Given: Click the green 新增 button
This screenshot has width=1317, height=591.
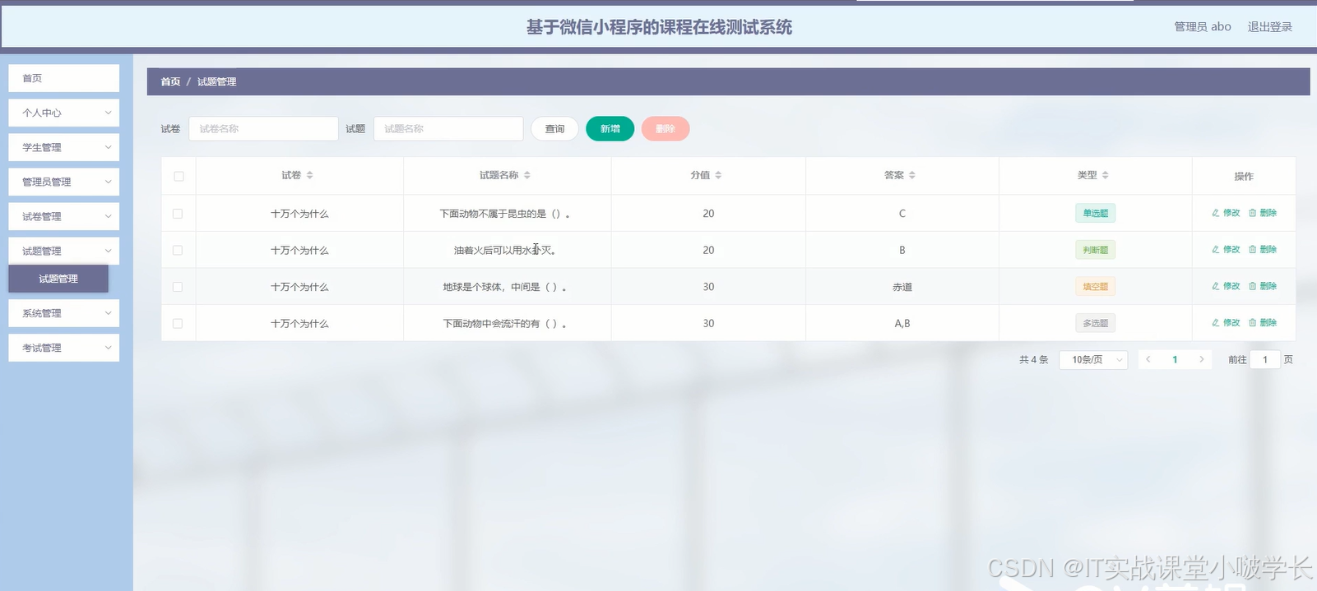Looking at the screenshot, I should [610, 129].
